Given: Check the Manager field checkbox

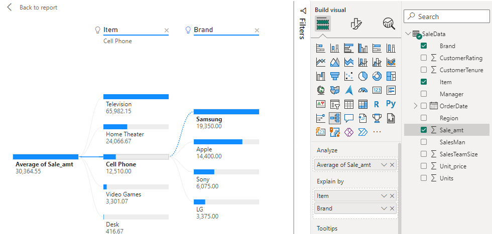Looking at the screenshot, I should [424, 94].
